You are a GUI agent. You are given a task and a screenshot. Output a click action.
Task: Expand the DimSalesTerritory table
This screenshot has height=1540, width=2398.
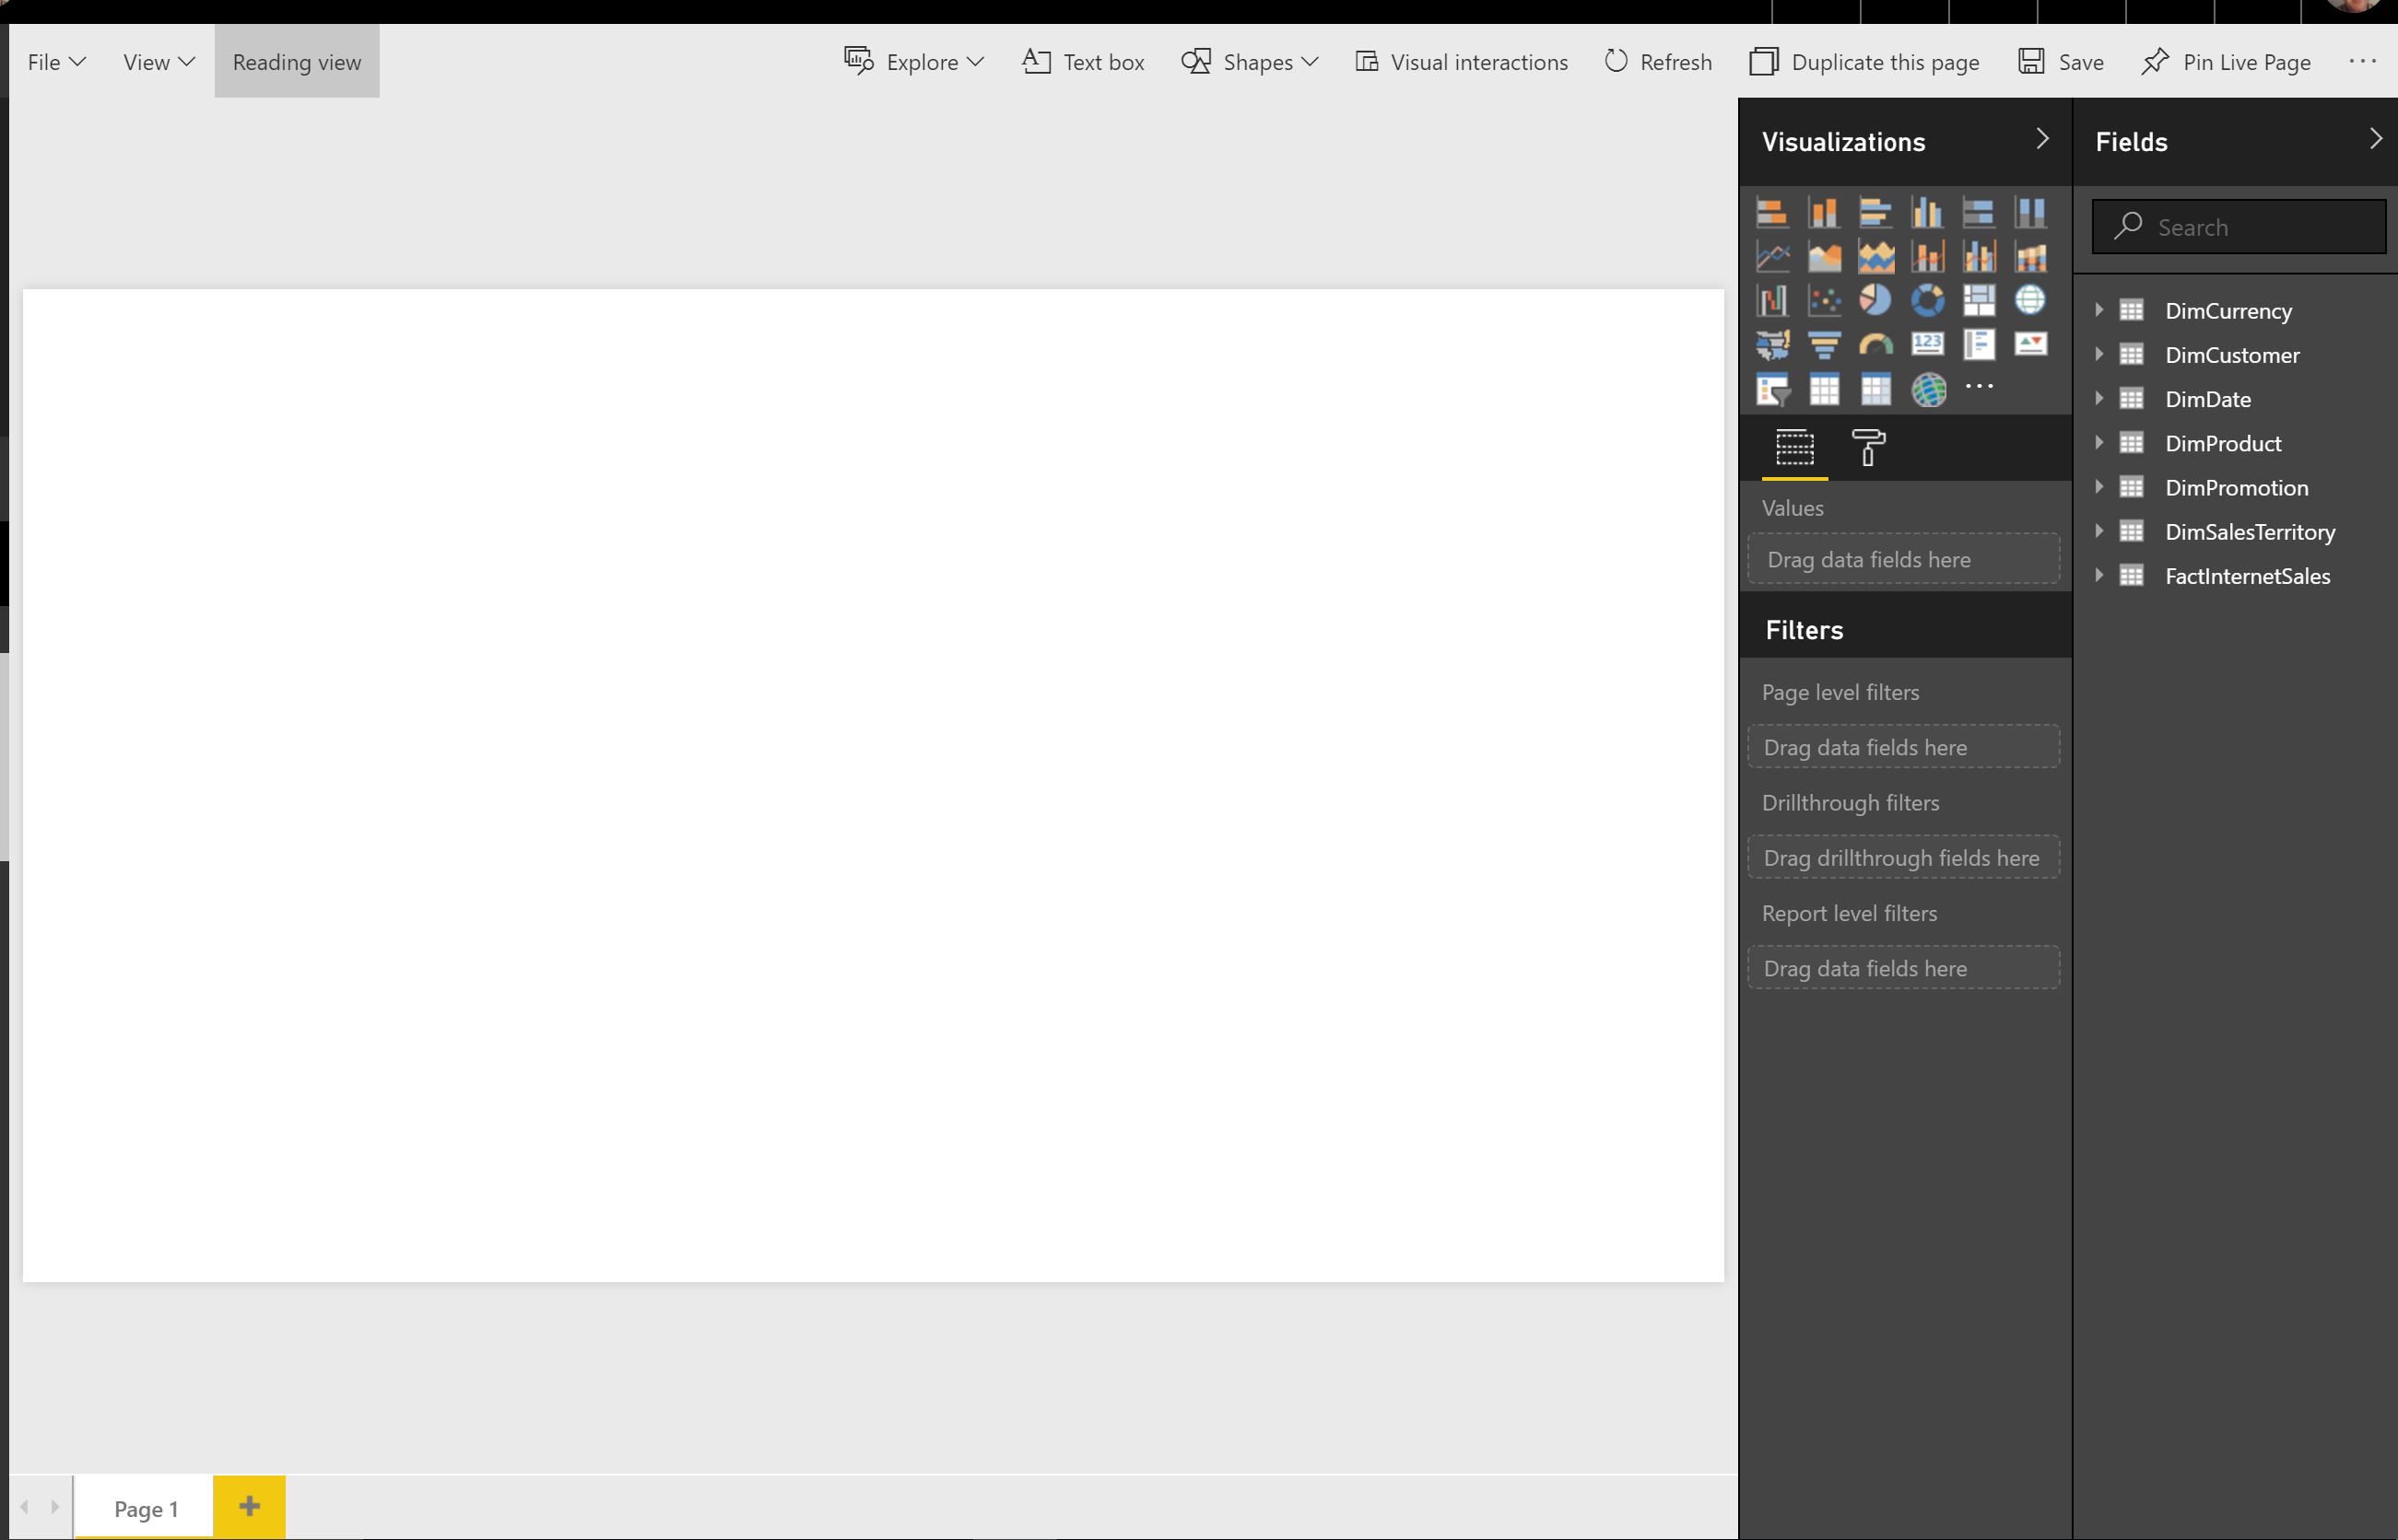click(2098, 531)
